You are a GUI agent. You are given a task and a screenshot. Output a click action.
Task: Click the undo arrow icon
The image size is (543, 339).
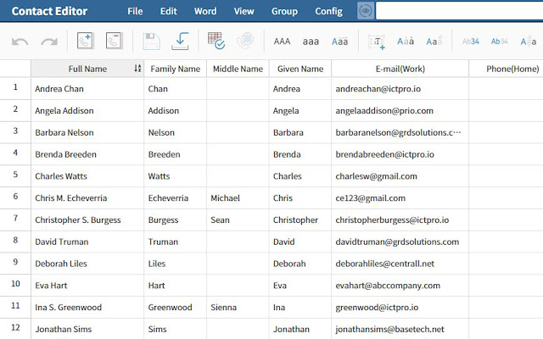click(20, 41)
